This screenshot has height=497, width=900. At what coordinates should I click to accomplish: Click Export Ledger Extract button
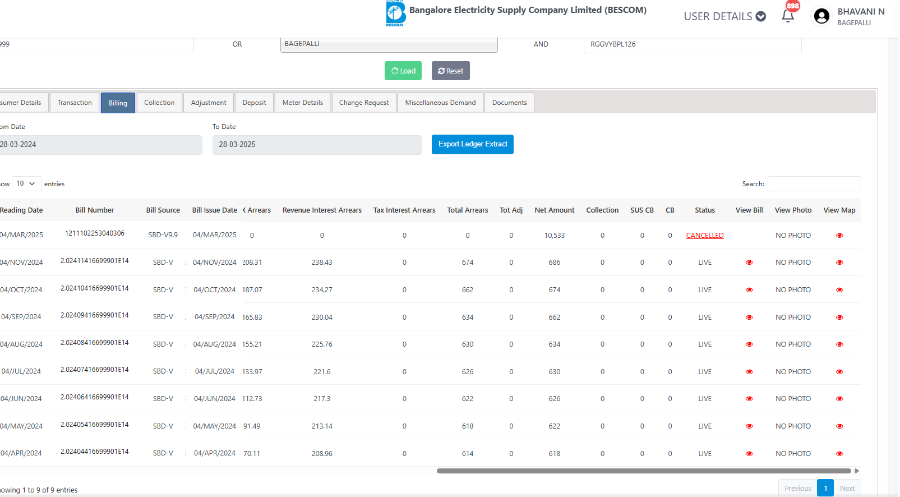tap(473, 144)
